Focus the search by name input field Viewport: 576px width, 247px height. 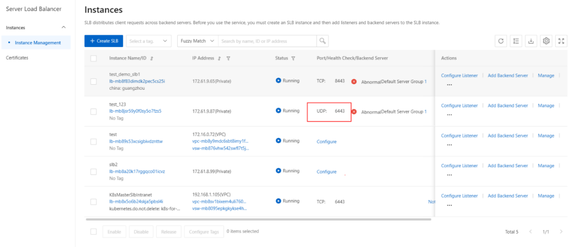pyautogui.click(x=267, y=41)
